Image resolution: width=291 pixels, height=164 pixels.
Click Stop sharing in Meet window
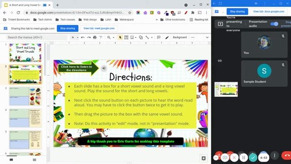(237, 11)
